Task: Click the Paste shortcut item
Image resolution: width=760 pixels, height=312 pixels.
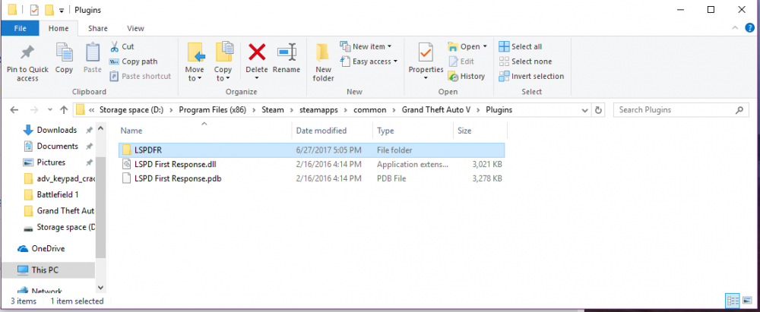Action: point(140,76)
